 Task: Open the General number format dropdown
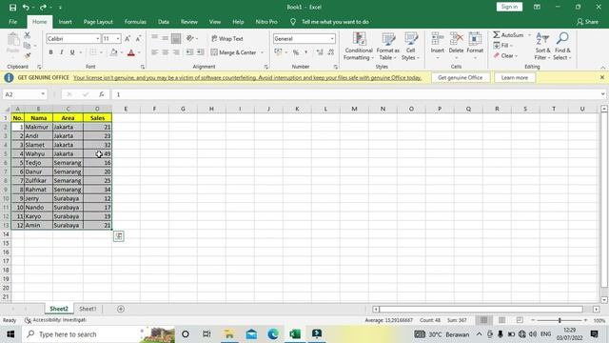click(332, 38)
